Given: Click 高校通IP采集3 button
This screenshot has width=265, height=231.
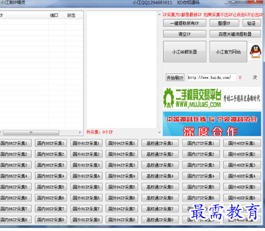Looking at the screenshot, I should [x=160, y=165].
